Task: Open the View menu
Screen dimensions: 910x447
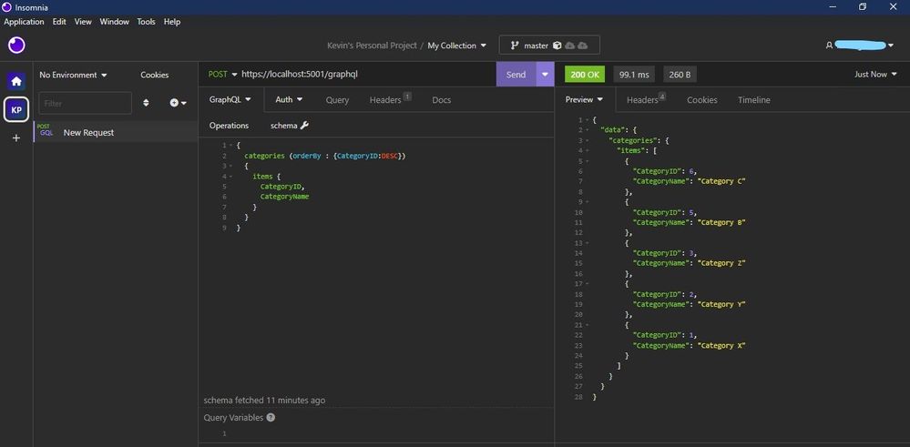Action: pos(83,22)
